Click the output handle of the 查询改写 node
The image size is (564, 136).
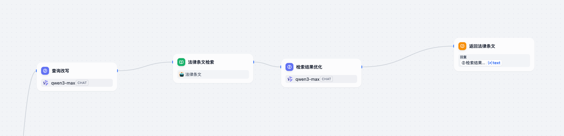(x=117, y=71)
